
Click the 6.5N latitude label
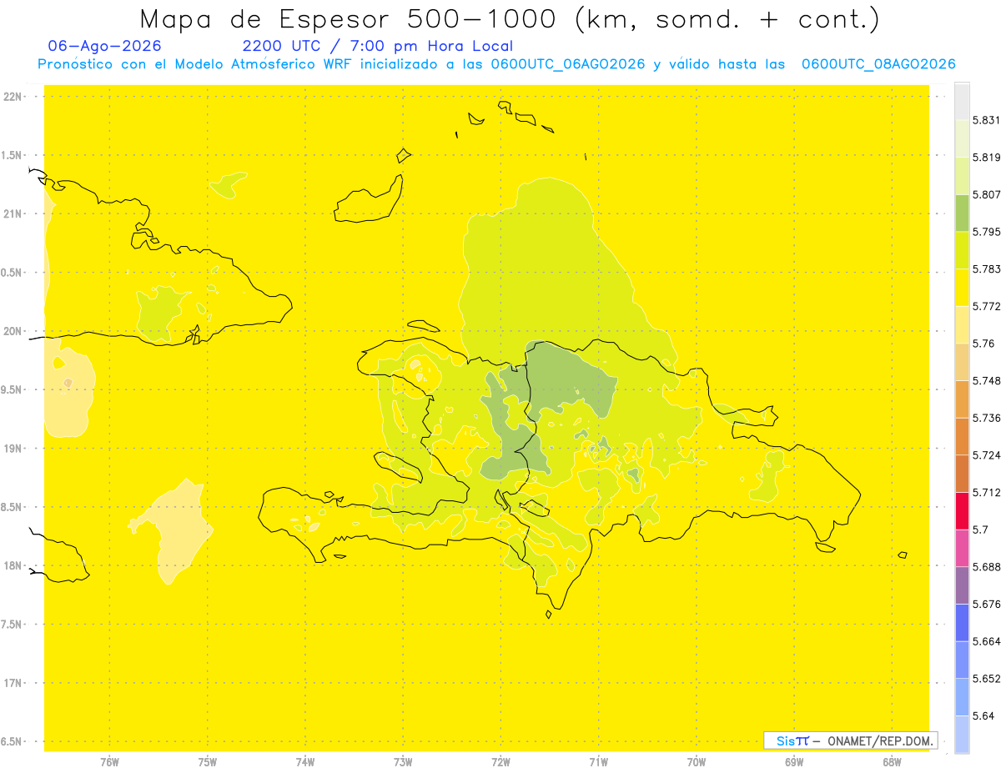pos(13,741)
